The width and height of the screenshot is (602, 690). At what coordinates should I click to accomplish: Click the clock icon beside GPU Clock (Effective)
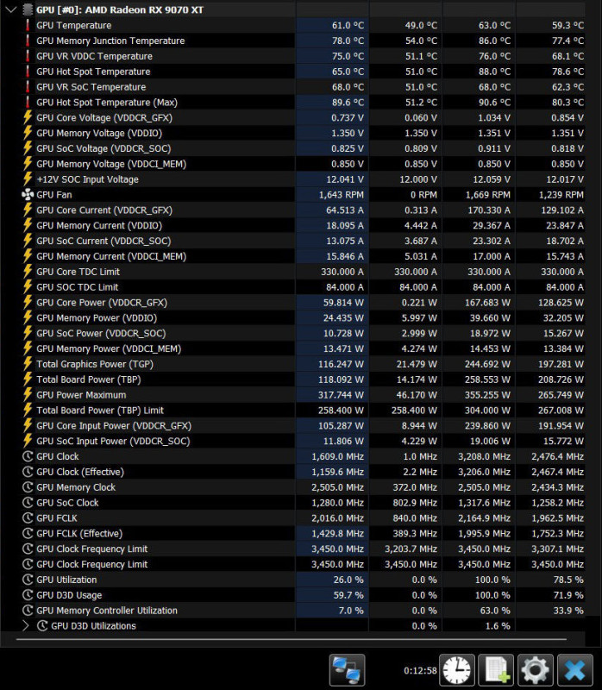[x=28, y=472]
